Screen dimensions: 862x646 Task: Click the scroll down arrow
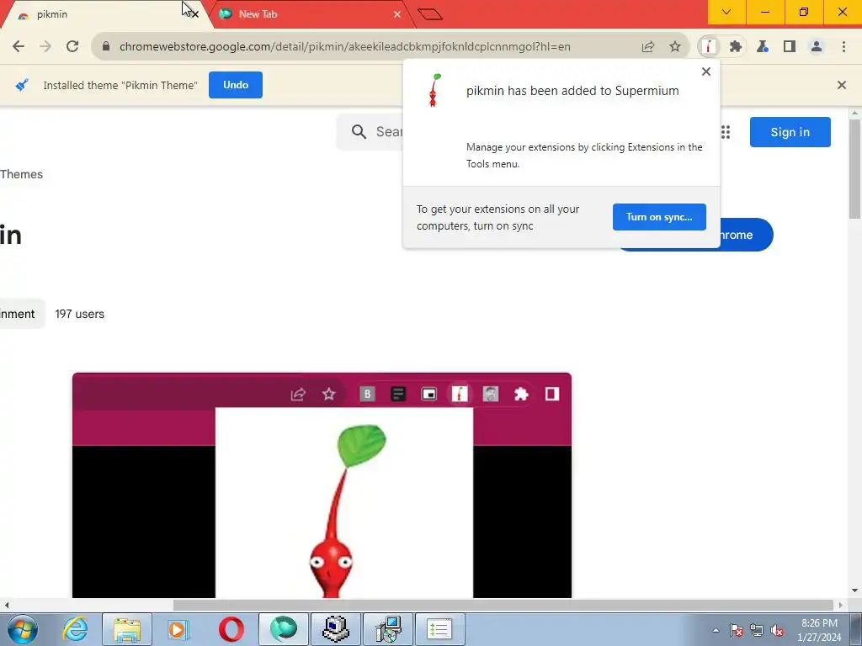pyautogui.click(x=854, y=591)
